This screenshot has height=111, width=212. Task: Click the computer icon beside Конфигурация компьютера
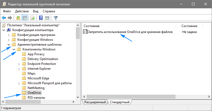click(9, 30)
